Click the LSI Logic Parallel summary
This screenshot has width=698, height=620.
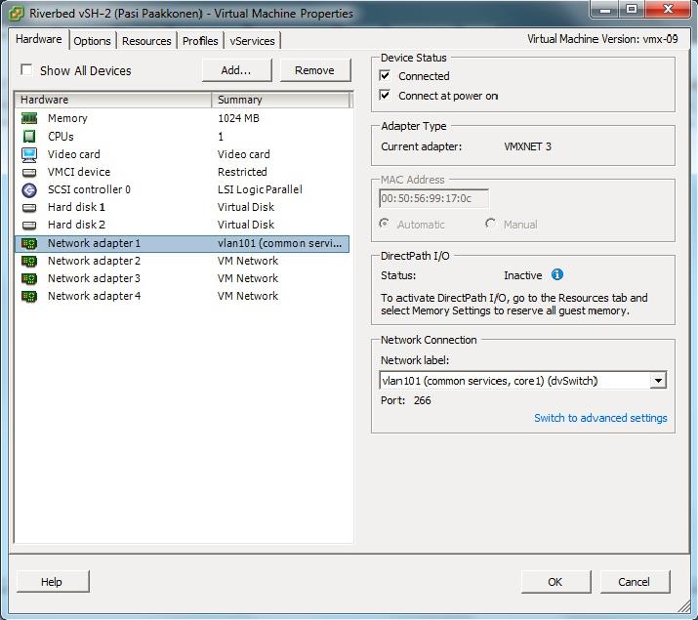[x=260, y=189]
